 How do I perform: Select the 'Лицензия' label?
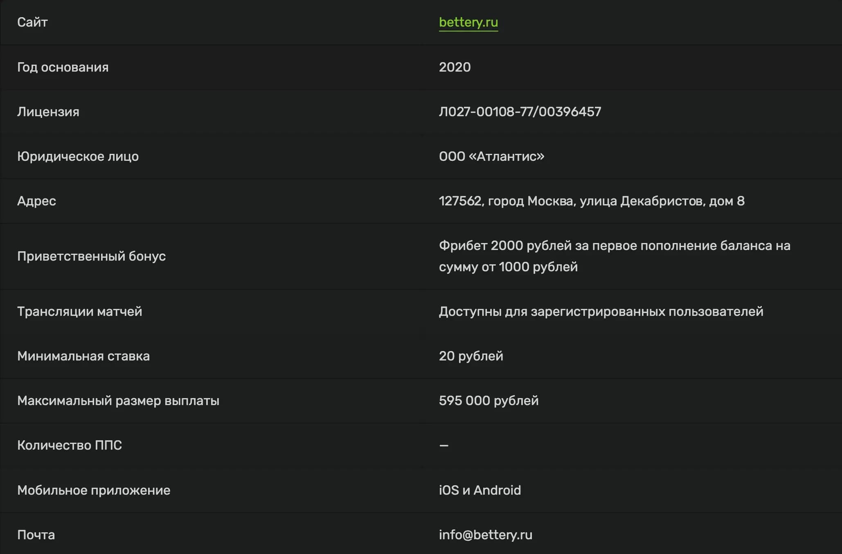point(48,112)
